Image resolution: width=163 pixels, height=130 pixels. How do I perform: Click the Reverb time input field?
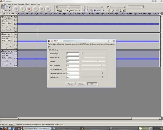[x=73, y=58]
